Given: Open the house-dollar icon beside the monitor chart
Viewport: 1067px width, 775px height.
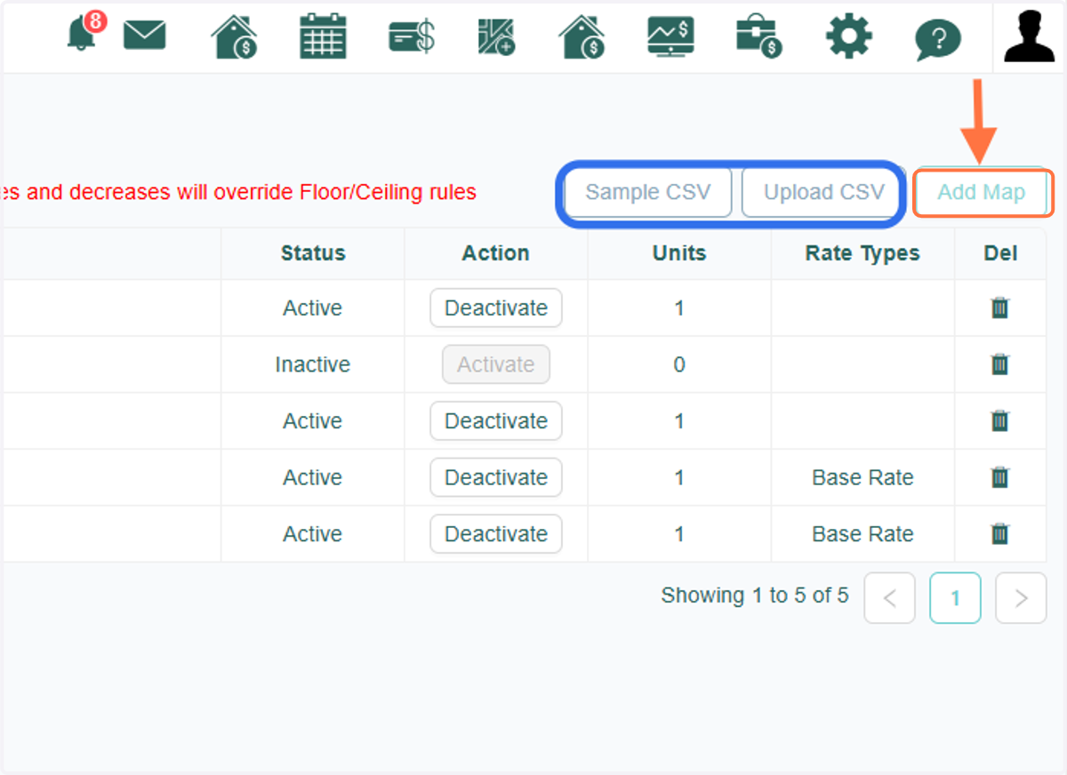Looking at the screenshot, I should click(x=582, y=37).
